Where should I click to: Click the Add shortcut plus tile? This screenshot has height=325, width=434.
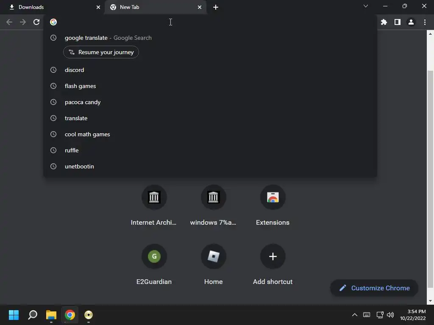click(x=273, y=256)
